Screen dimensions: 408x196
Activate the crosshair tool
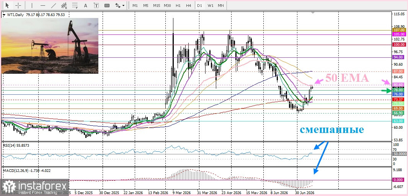pyautogui.click(x=18, y=5)
